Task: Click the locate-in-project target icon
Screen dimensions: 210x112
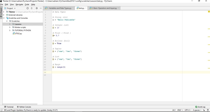Action: (x=28, y=8)
